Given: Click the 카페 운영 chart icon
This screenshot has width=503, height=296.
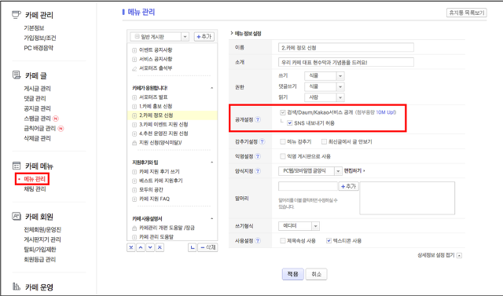Looking at the screenshot, I should pos(17,287).
